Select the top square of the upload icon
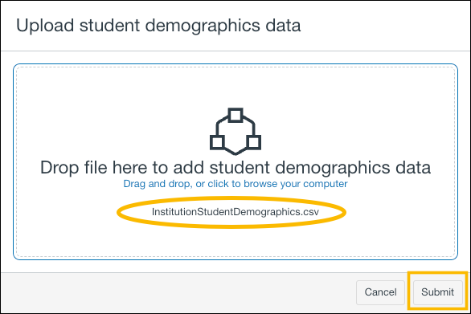Viewport: 471px width, 314px height. pos(235,116)
